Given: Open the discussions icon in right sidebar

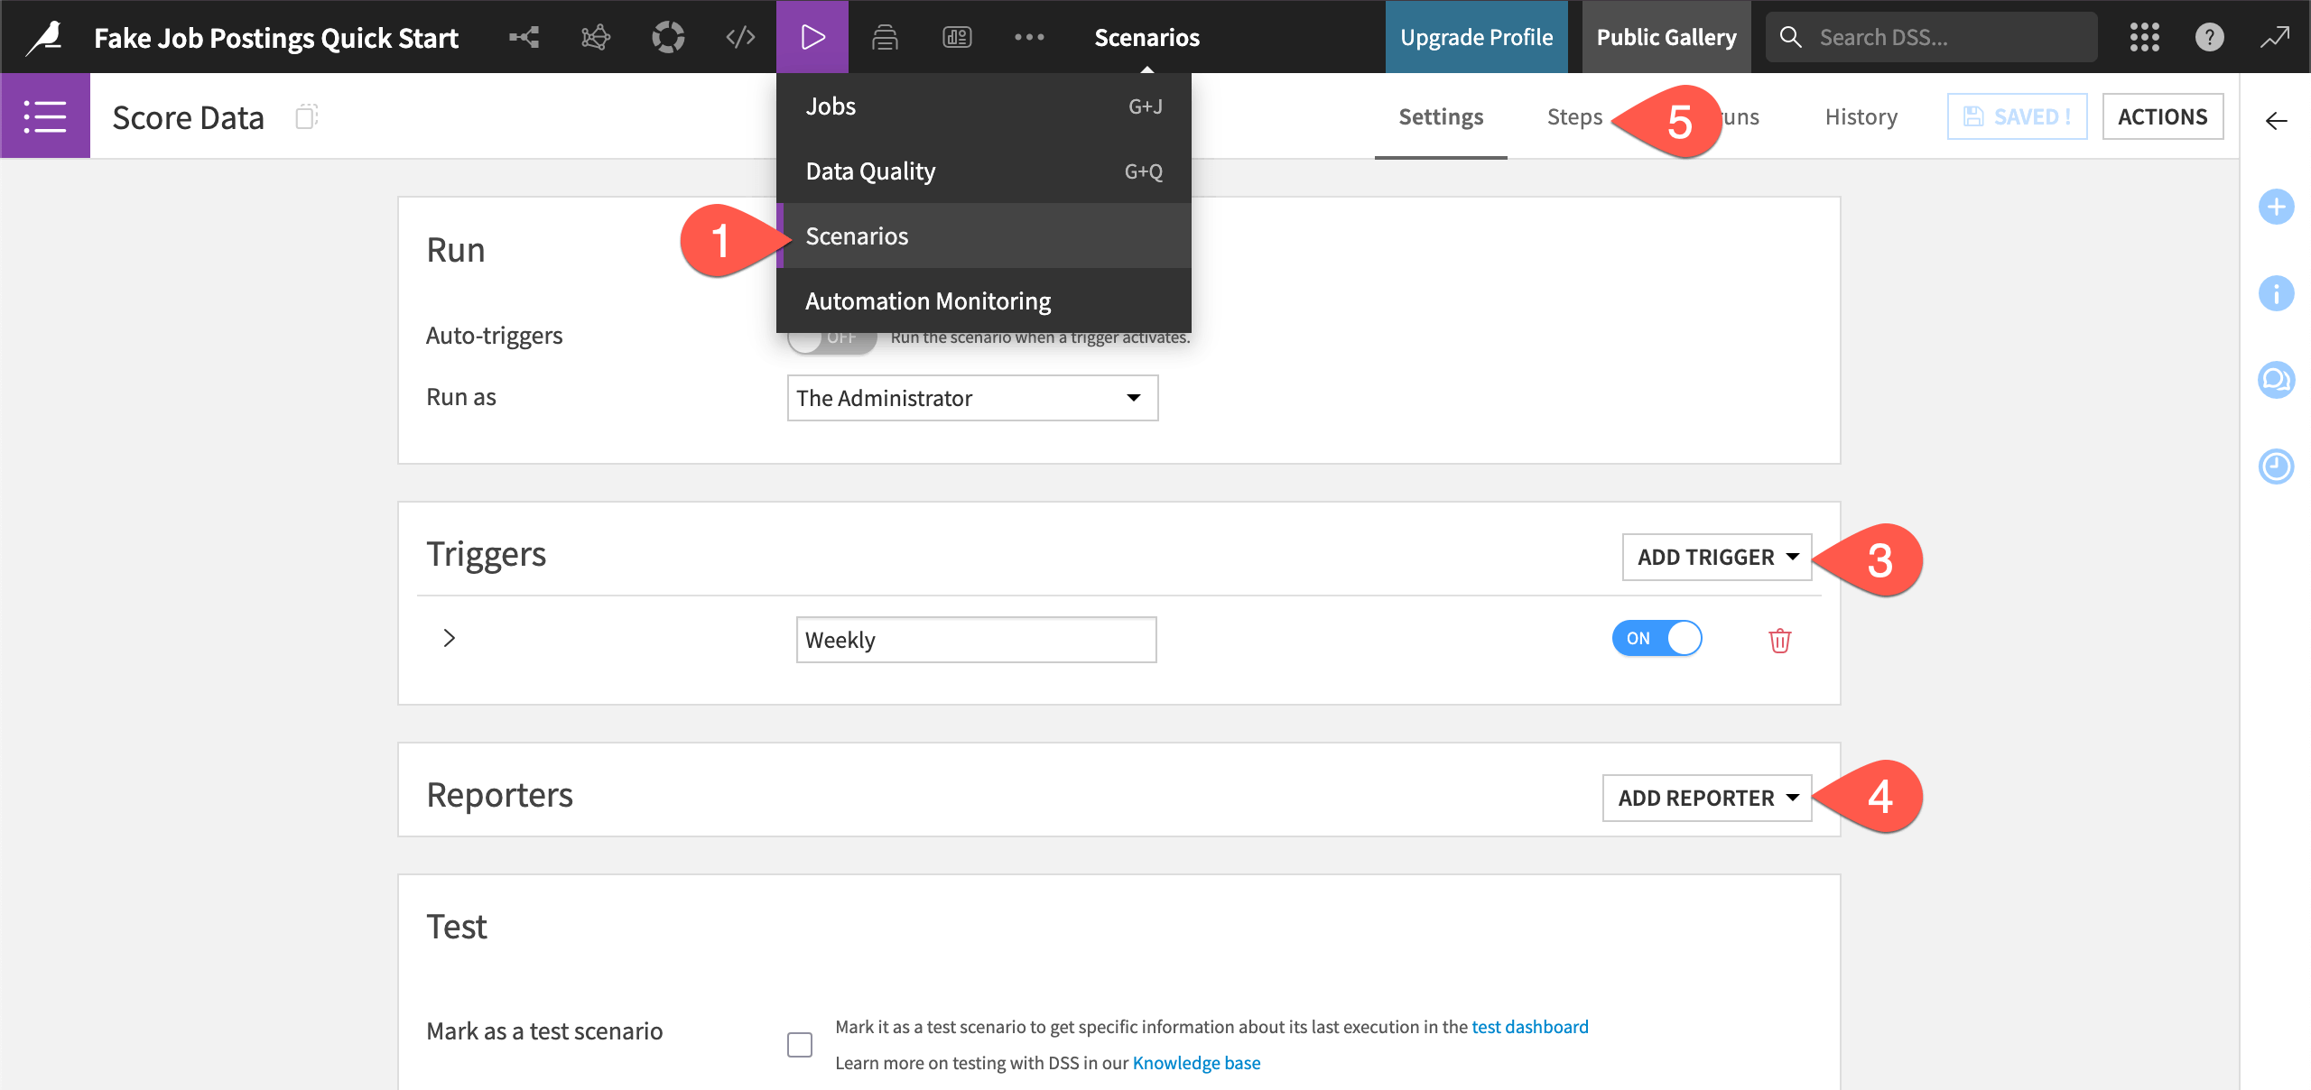Looking at the screenshot, I should coord(2276,380).
